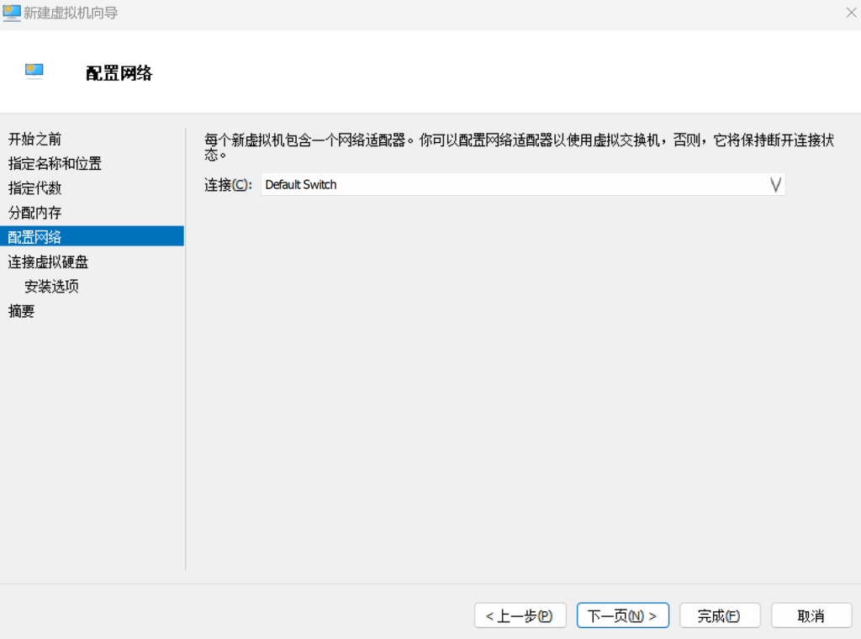
Task: Click the 下一页 button to continue
Action: pyautogui.click(x=622, y=615)
